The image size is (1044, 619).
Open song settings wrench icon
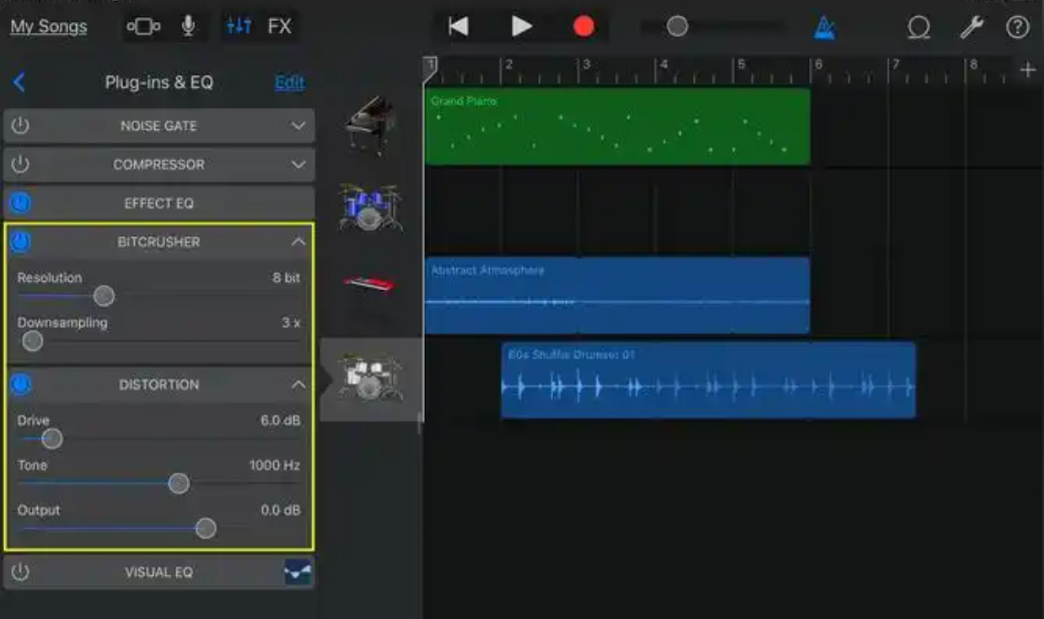pos(971,28)
